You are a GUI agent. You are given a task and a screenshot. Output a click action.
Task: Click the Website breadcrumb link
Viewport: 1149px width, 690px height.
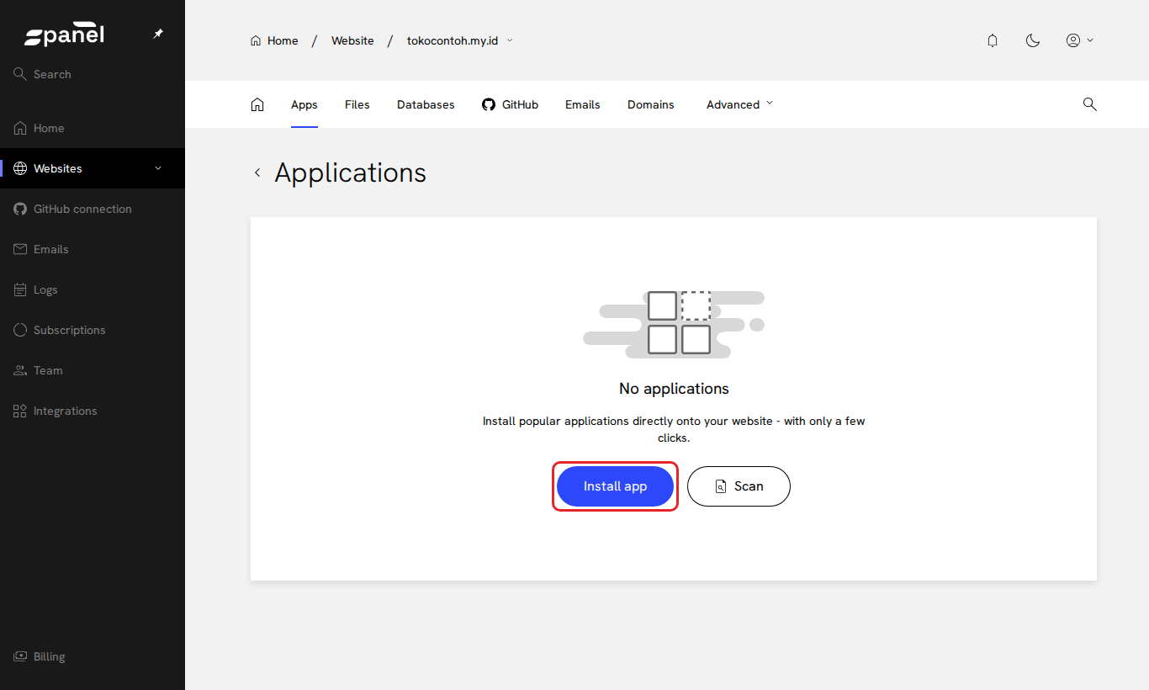(352, 40)
